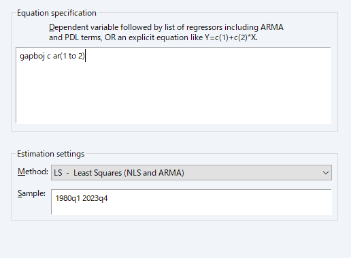Click the constant term c in the equation
Viewport: 351px width, 258px height.
[x=49, y=57]
